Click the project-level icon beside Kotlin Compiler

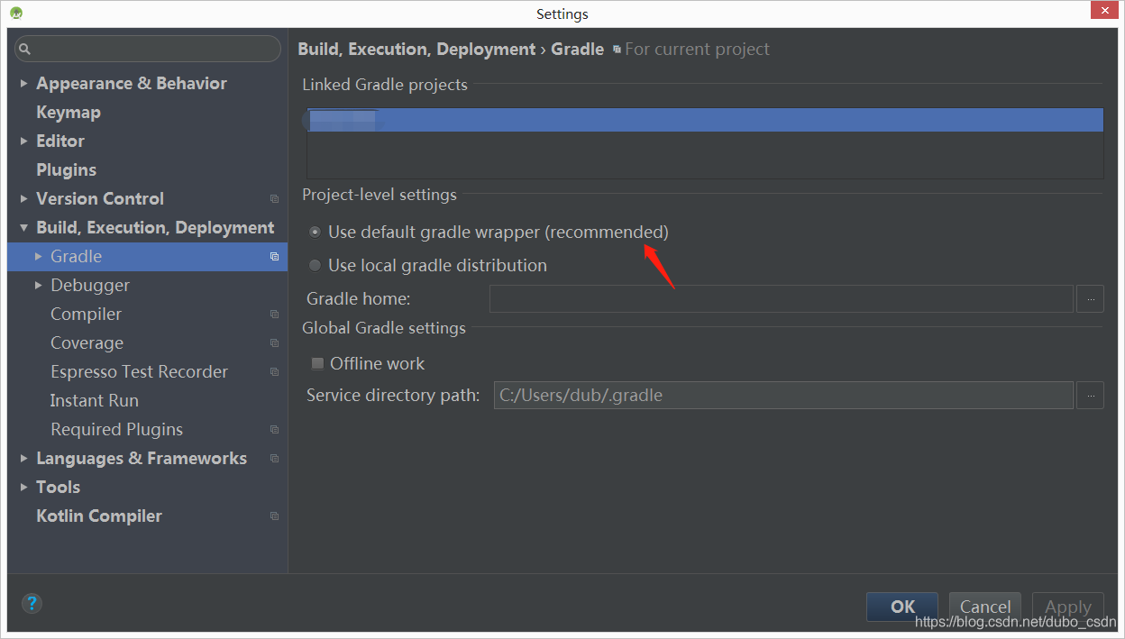pos(274,516)
